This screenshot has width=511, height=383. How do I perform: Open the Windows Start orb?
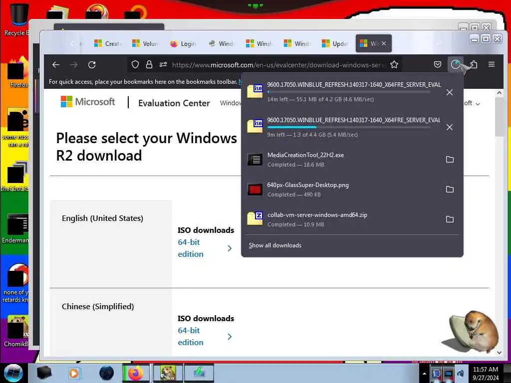pos(13,373)
